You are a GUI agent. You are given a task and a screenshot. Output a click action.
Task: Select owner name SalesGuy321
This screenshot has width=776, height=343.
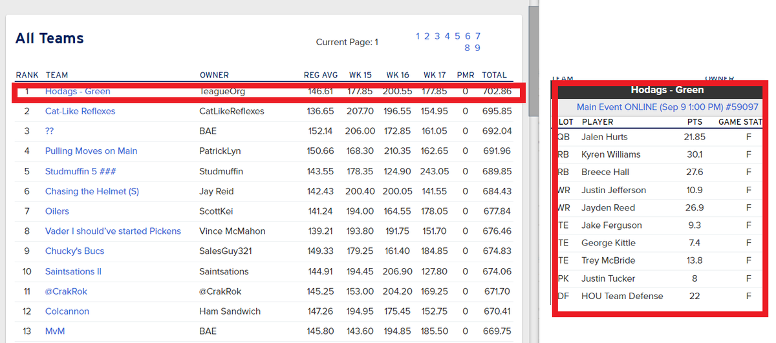point(227,251)
